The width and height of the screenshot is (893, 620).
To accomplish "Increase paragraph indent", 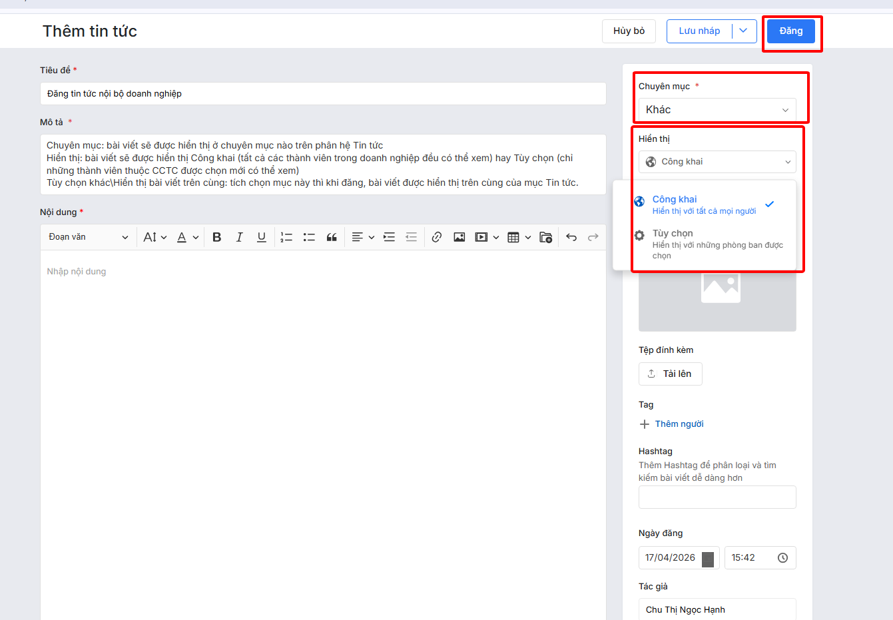I will tap(390, 237).
